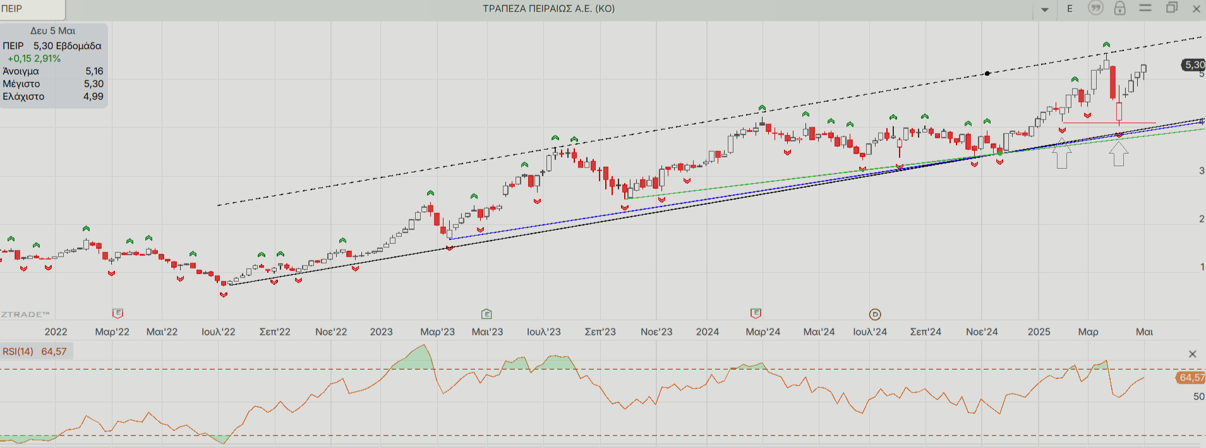Click the green event marker near Μαι'23
Image resolution: width=1206 pixels, height=448 pixels.
coord(486,314)
